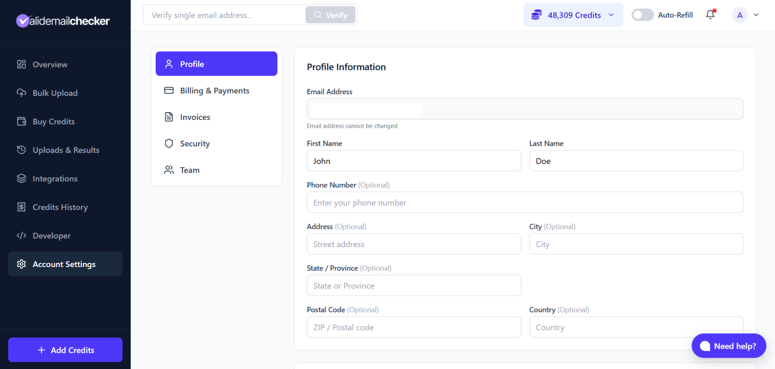Select the Integrations layers icon

coord(21,178)
